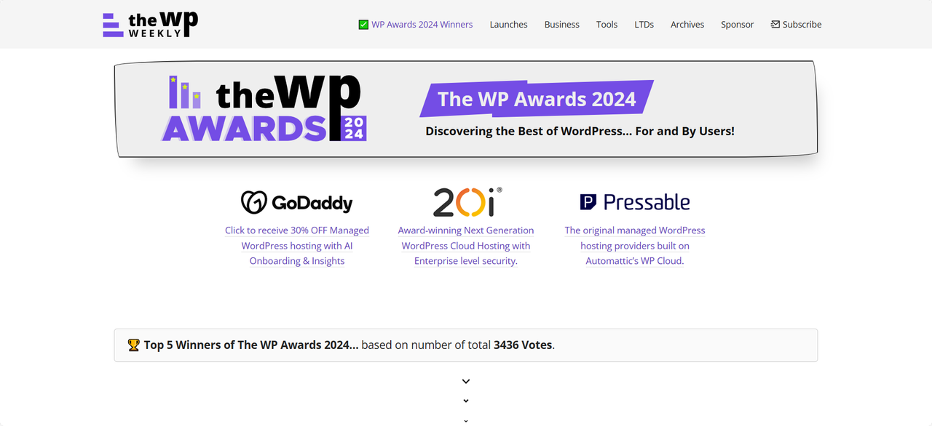Screen dimensions: 932x426
Task: Click the envelope icon next to Subscribe
Action: [x=775, y=24]
